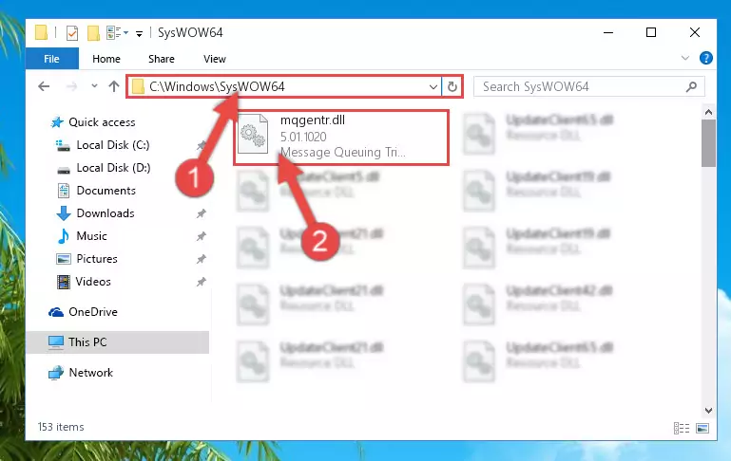Click the 153 items status text

click(x=61, y=427)
